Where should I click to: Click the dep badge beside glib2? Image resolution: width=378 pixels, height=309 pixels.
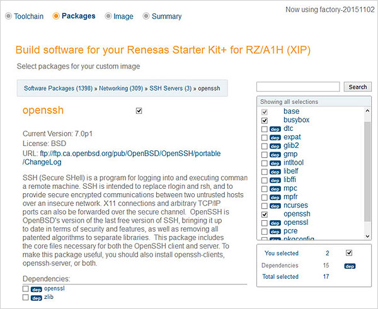[x=275, y=147]
